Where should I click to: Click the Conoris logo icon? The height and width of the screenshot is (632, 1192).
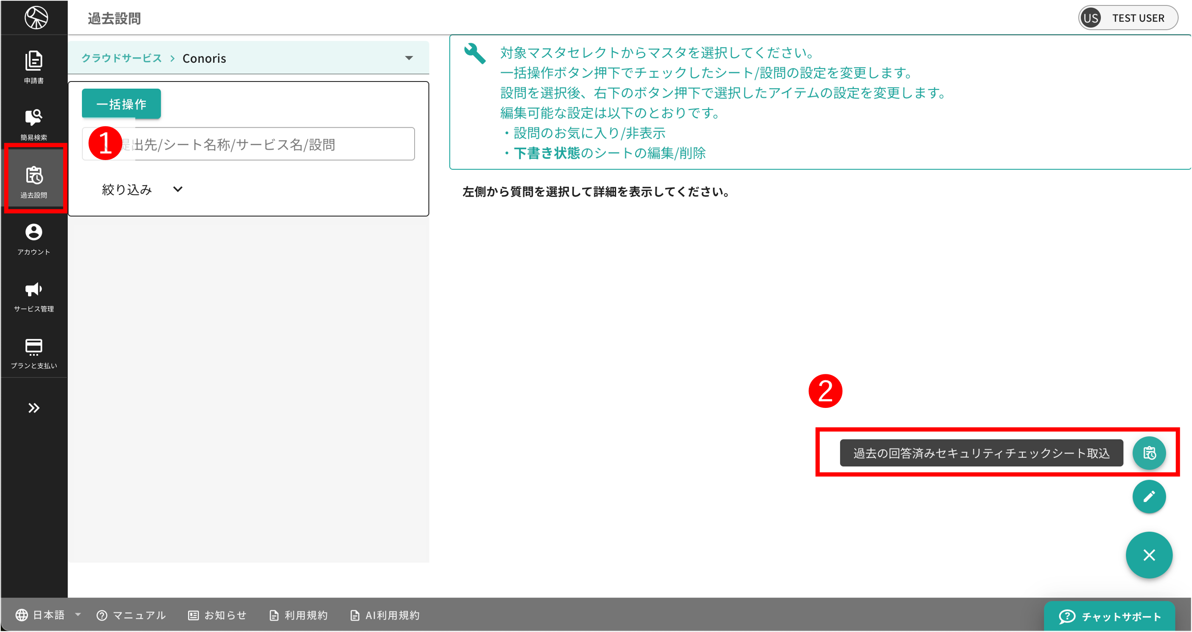pos(36,17)
